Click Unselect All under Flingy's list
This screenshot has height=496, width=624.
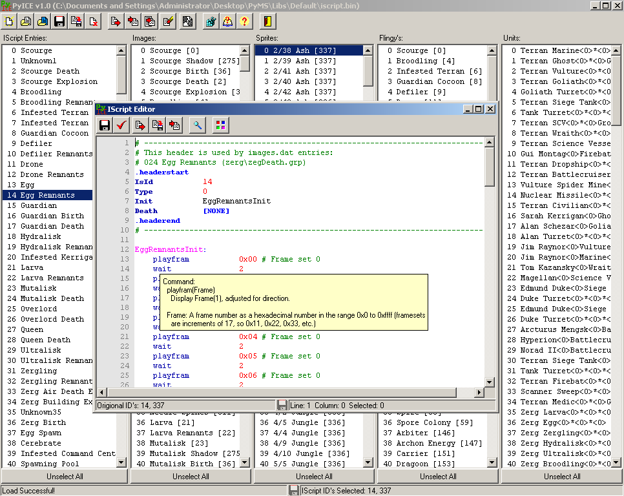438,477
